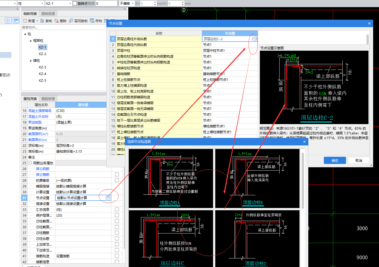
Task: Check the box on 其它箍筋 row
Action: [117, 174]
